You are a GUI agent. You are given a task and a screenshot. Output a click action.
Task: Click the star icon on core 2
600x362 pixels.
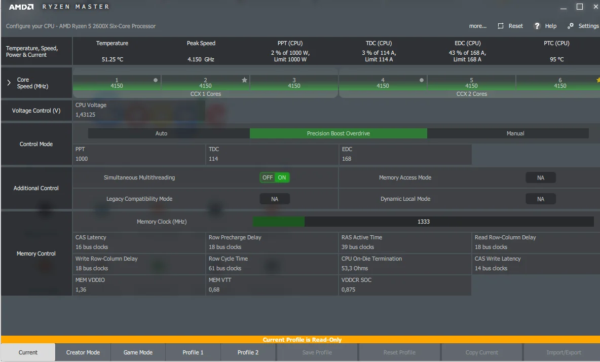(245, 80)
